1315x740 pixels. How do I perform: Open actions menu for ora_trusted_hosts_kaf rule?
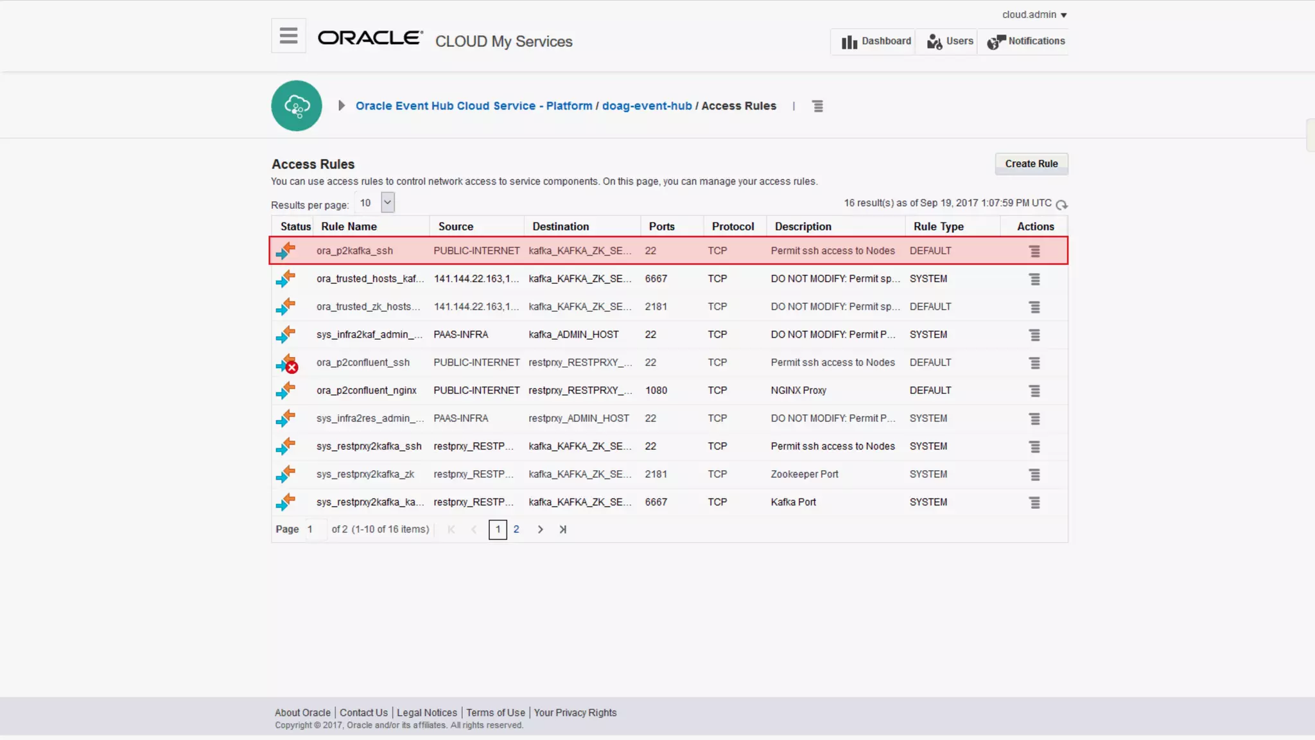click(1034, 279)
